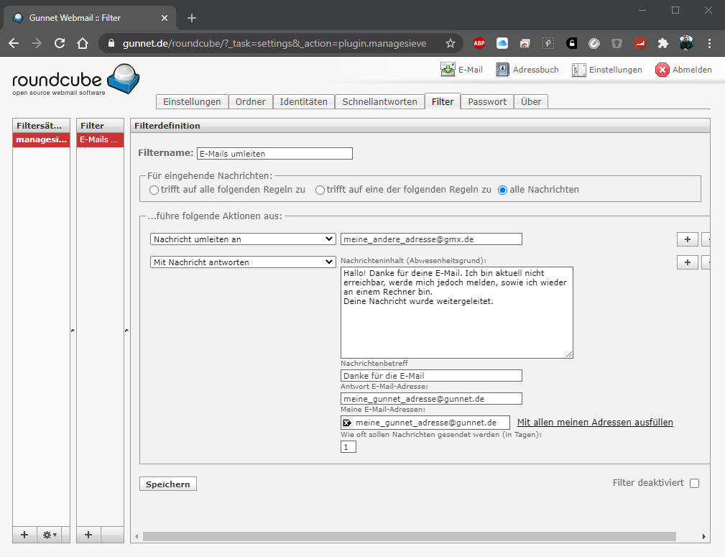Add action after 'Nachricht umleiten an' row

(x=688, y=239)
